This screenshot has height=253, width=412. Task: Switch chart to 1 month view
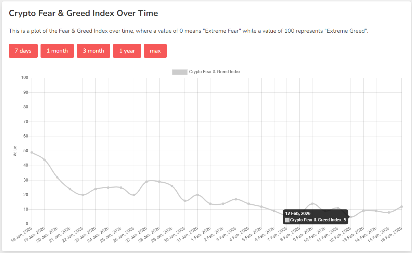coord(57,51)
